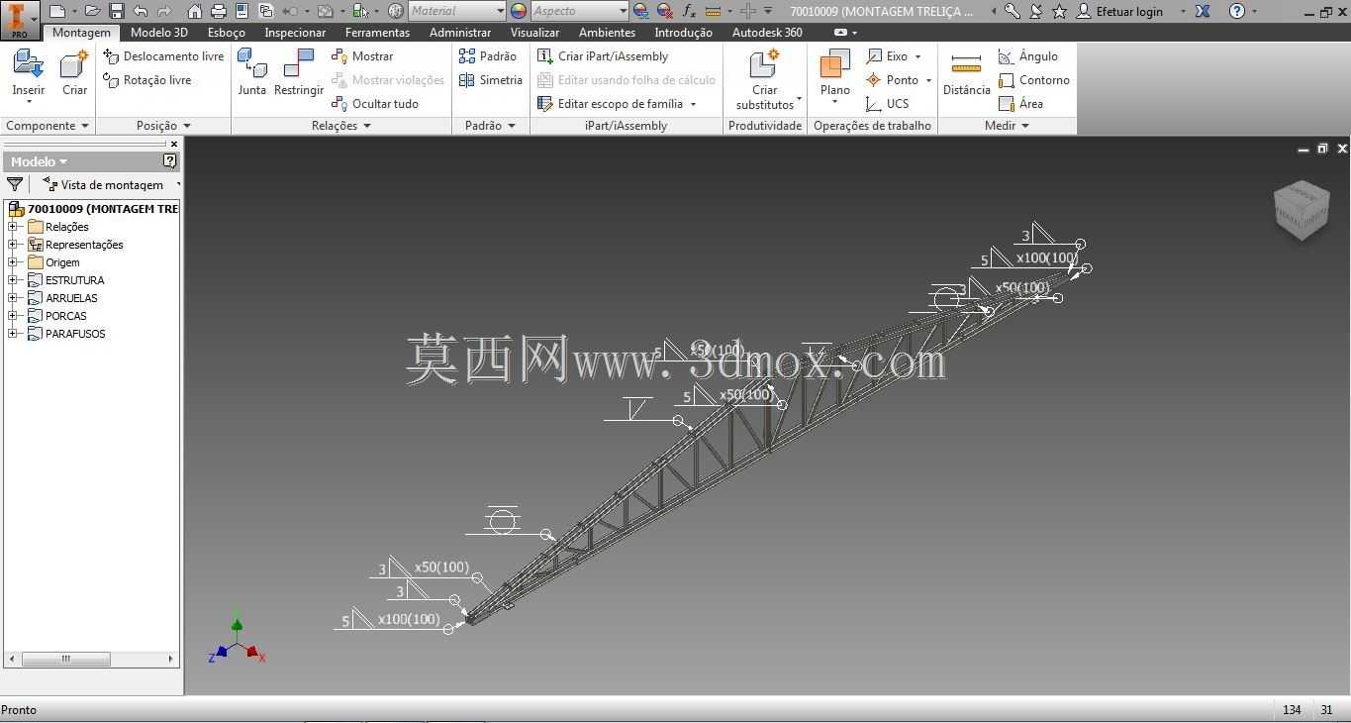Image resolution: width=1351 pixels, height=723 pixels.
Task: Switch to the Modelo 3D tab
Action: [159, 33]
